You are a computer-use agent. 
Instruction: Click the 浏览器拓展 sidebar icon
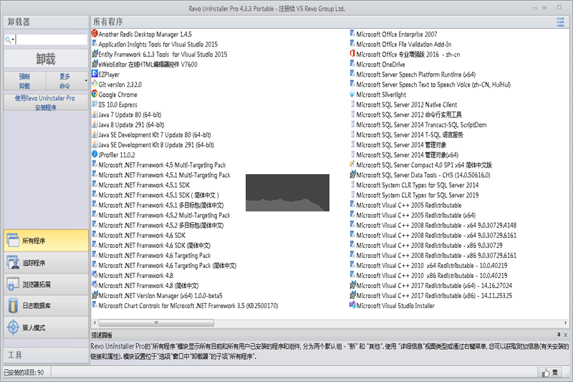click(x=13, y=284)
